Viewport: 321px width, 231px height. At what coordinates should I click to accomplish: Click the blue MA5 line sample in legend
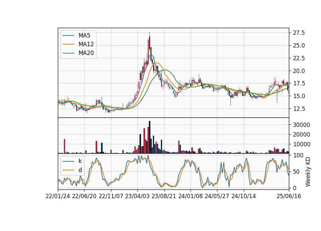[68, 36]
